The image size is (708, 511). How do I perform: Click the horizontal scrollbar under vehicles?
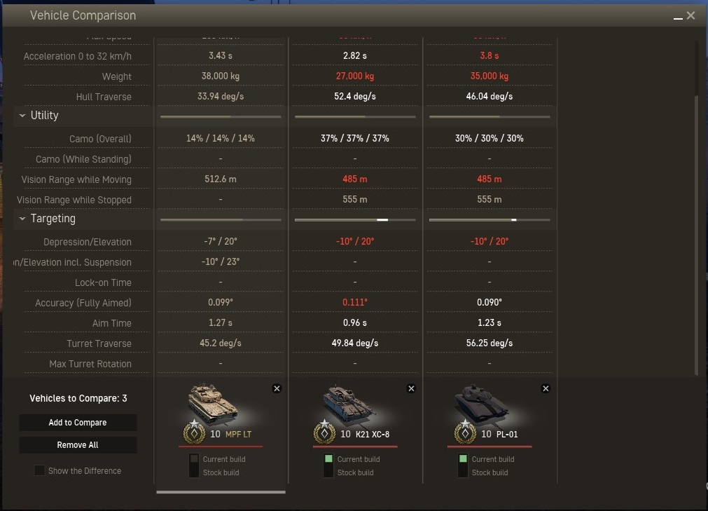(x=221, y=492)
